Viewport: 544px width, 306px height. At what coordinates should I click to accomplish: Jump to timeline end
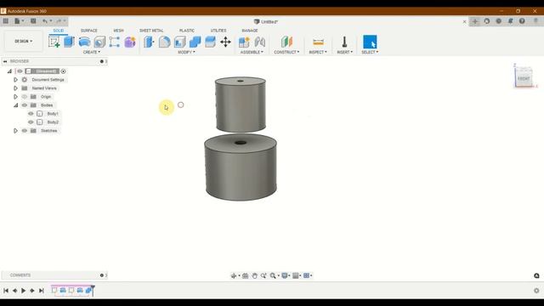[x=42, y=291]
